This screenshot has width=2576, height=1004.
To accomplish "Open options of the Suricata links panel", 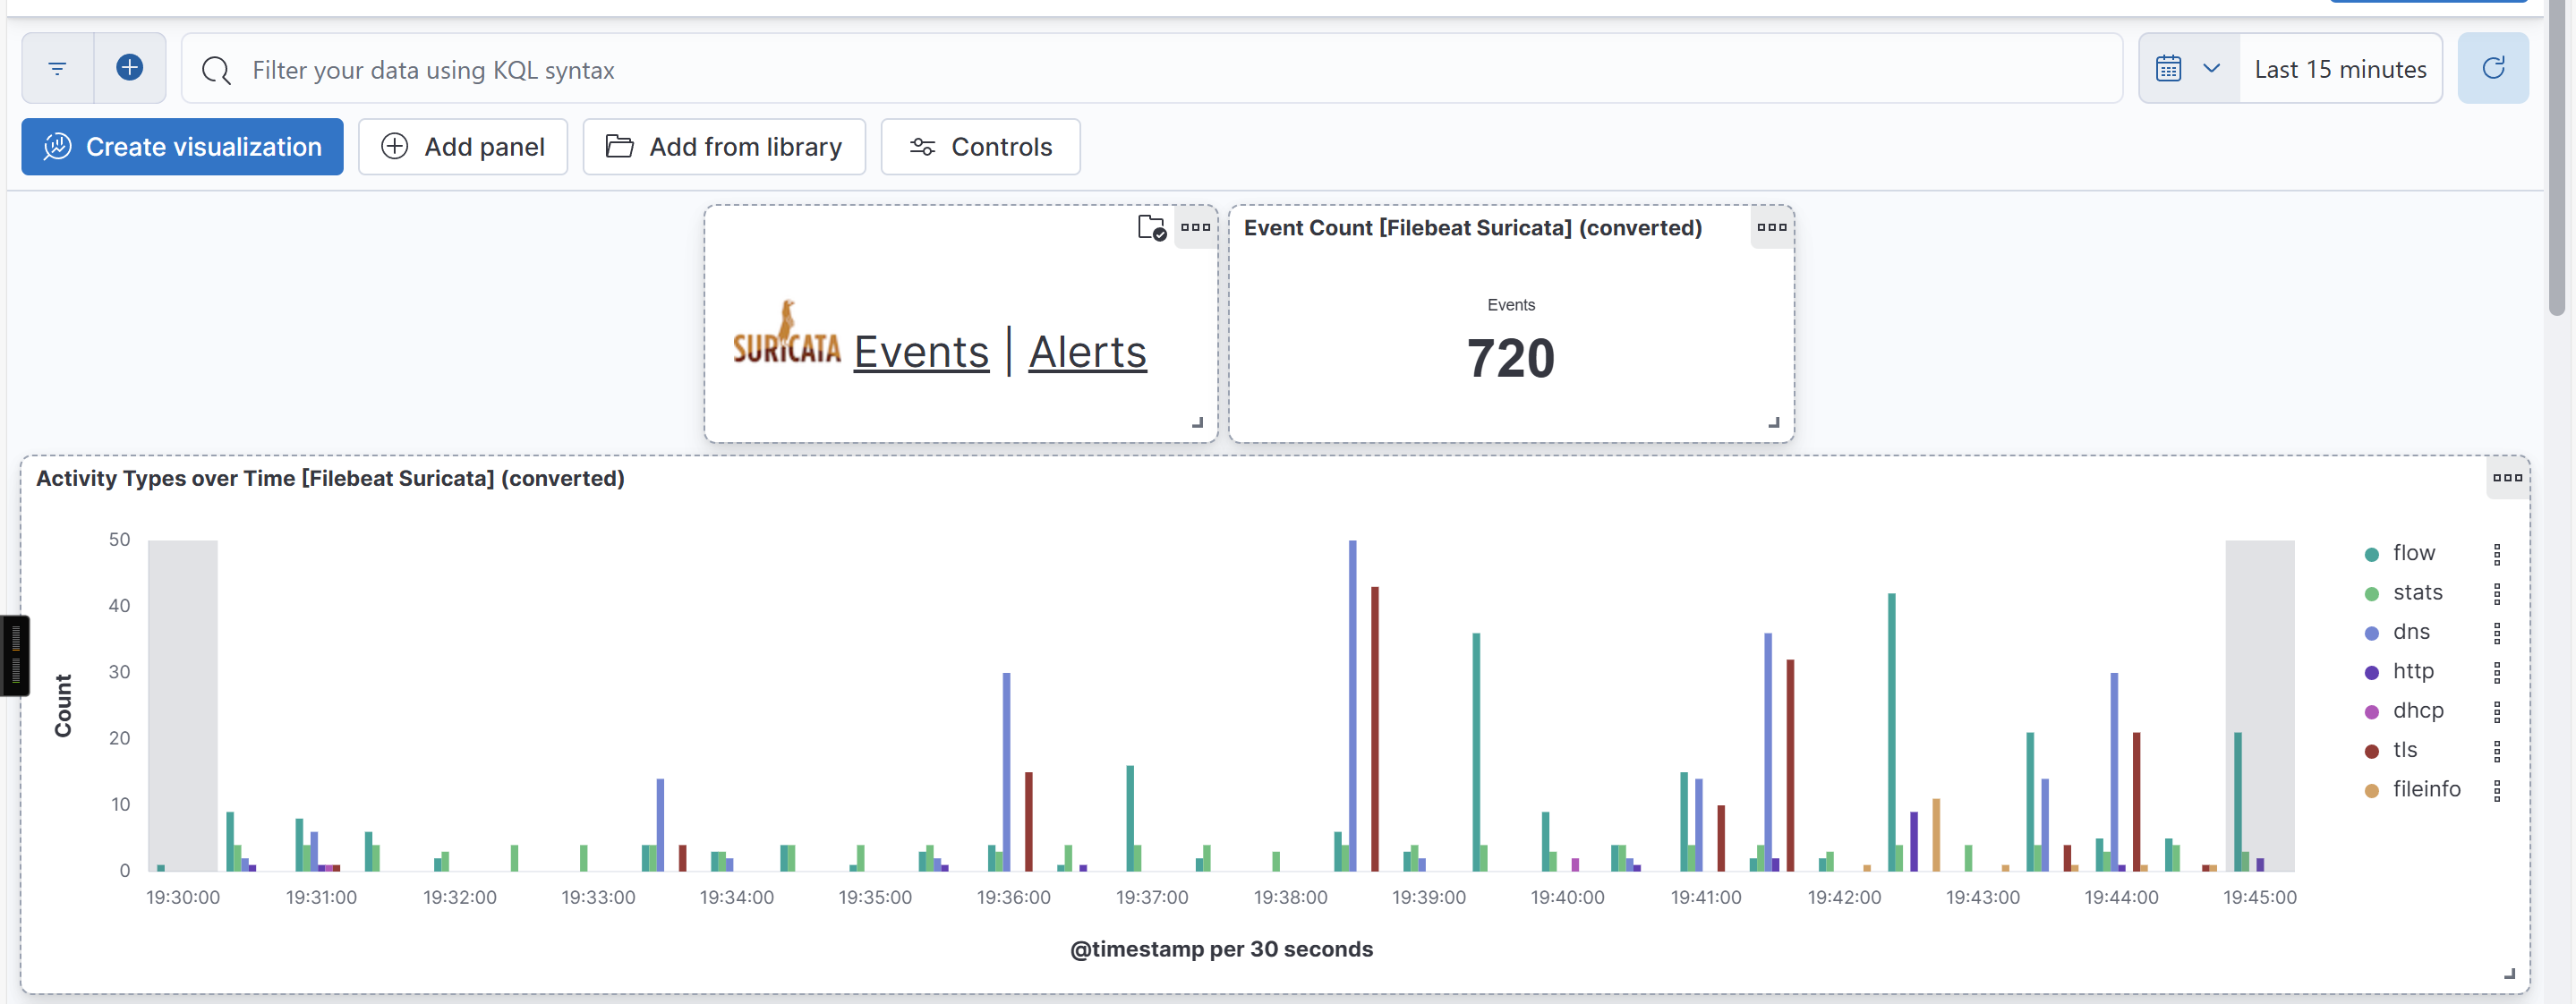I will click(1195, 228).
